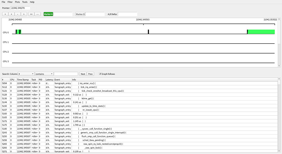The width and height of the screenshot is (282, 154).
Task: Click the quick zoom in '++' button
Action: tap(31, 14)
